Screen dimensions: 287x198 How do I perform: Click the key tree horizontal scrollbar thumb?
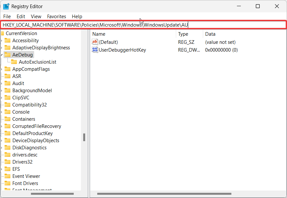point(52,194)
